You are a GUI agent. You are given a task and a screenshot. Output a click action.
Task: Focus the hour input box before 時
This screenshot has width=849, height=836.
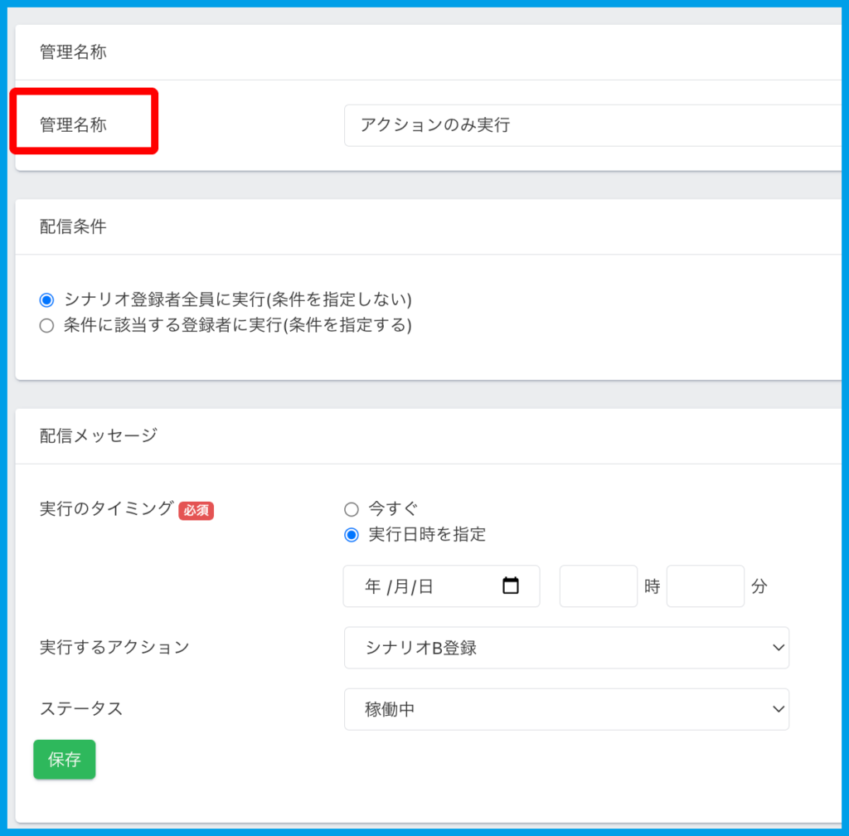[598, 586]
